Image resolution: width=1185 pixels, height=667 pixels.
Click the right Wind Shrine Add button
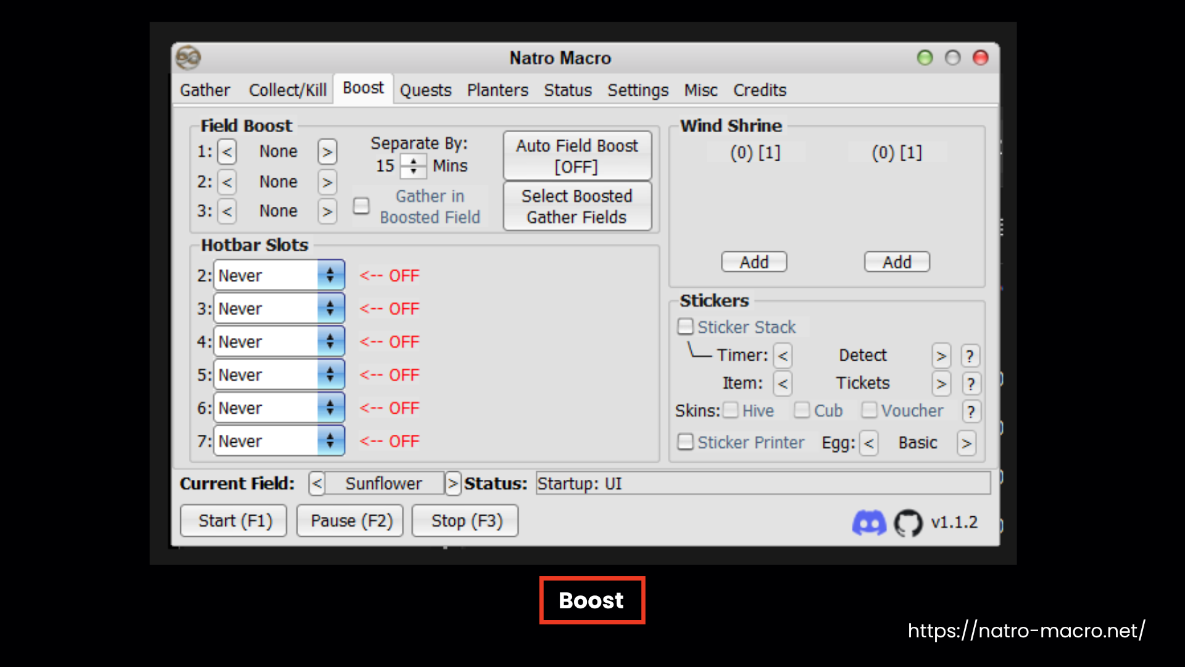point(897,262)
